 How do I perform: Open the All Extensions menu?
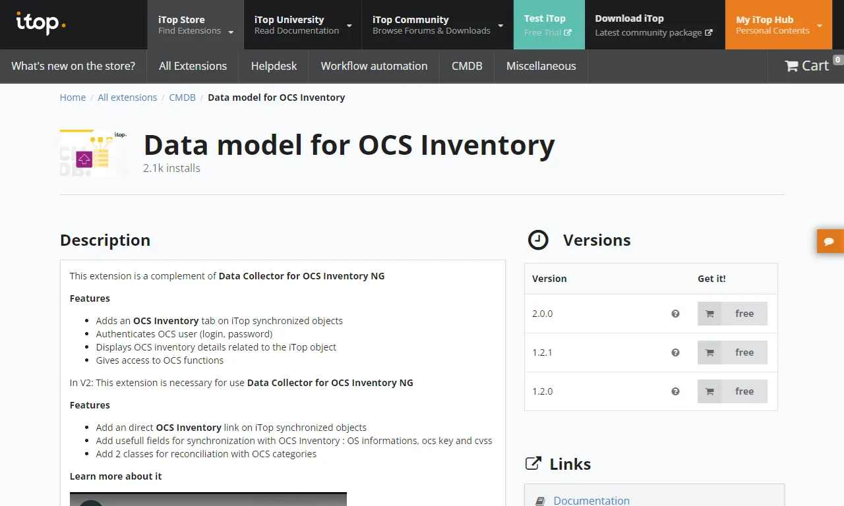[193, 66]
